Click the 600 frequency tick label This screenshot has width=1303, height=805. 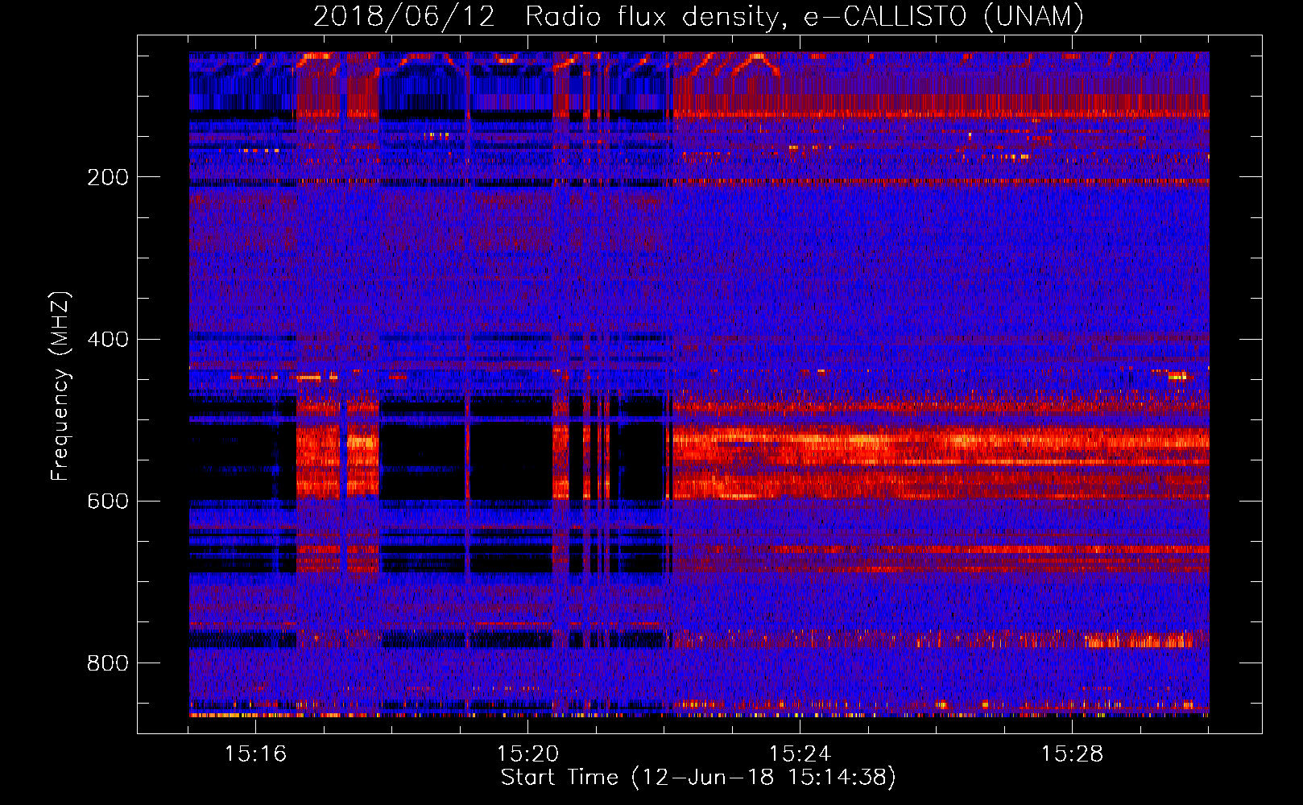108,501
